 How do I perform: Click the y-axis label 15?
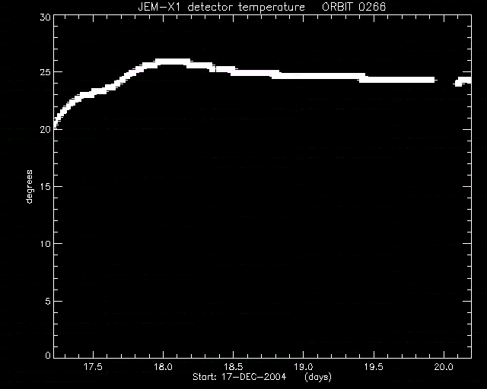point(46,186)
